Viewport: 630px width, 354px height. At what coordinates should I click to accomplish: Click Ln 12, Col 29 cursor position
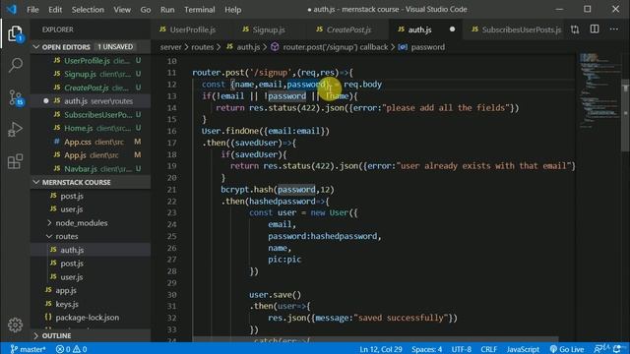pyautogui.click(x=381, y=349)
